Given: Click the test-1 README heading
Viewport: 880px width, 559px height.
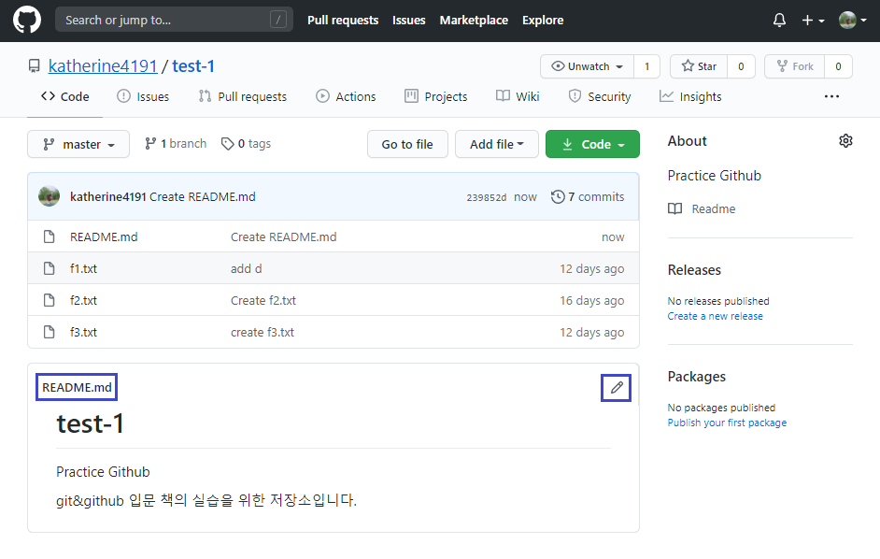Looking at the screenshot, I should [90, 424].
